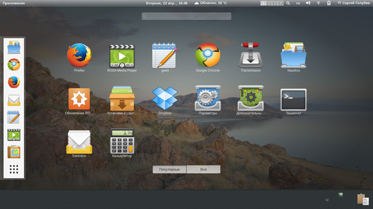This screenshot has width=373, height=209.
Task: Click the application search field
Action: [x=186, y=16]
